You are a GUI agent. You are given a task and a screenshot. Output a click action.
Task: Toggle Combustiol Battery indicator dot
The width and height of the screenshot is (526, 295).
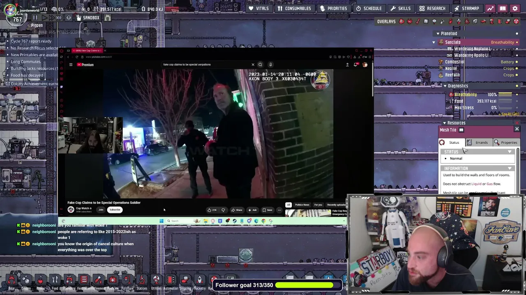tap(517, 62)
